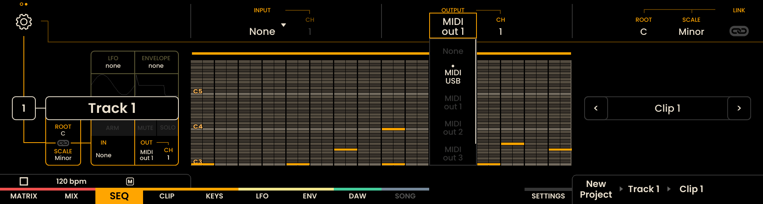Open the top SCALE Minor selector

(x=691, y=32)
